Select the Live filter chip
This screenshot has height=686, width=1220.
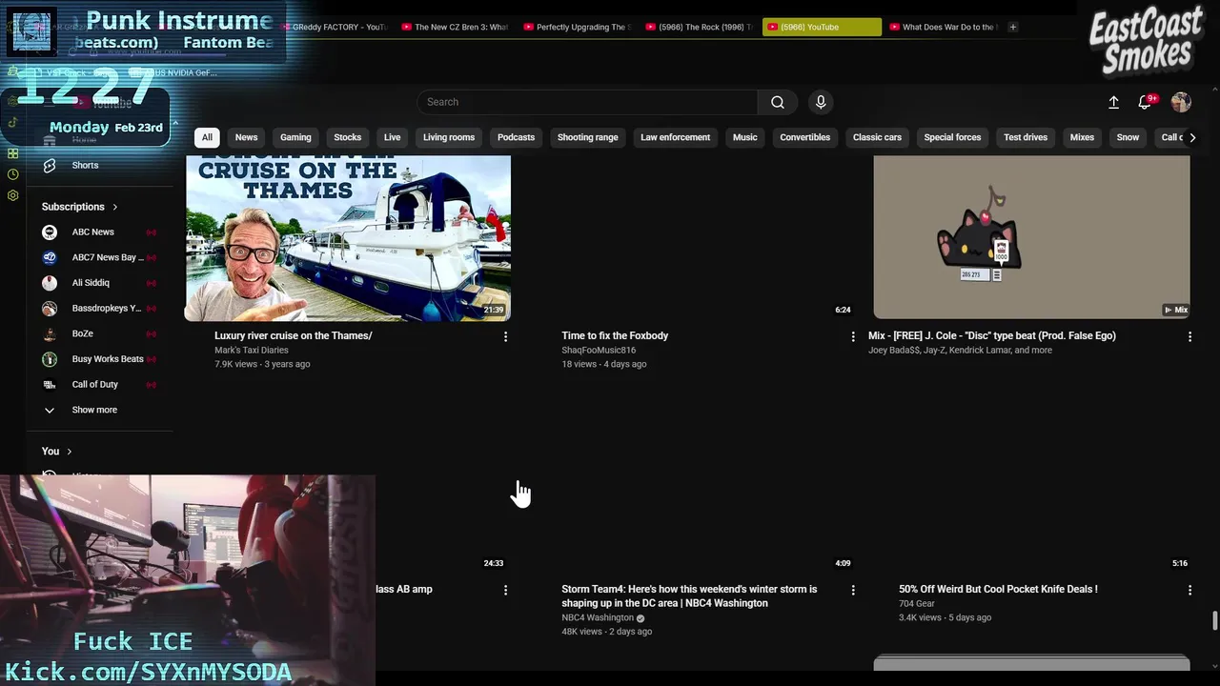[x=392, y=137]
